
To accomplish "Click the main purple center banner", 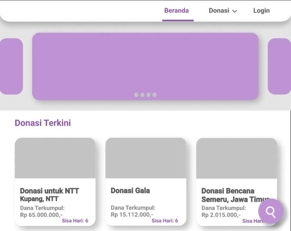I will (145, 66).
